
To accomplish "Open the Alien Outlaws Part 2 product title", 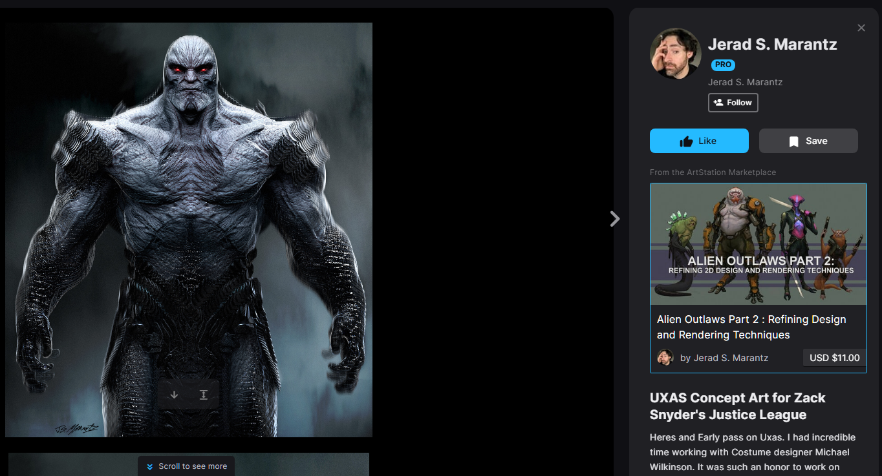I will (x=751, y=327).
